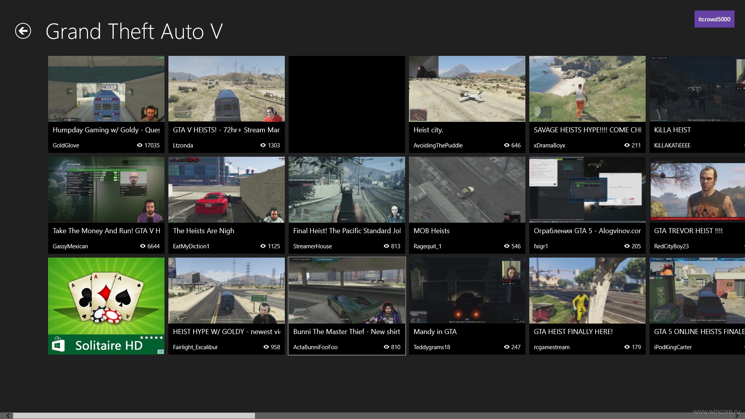
Task: Click the 'SAVAGE HEISTS HYPE!!!!' stream title
Action: [587, 130]
